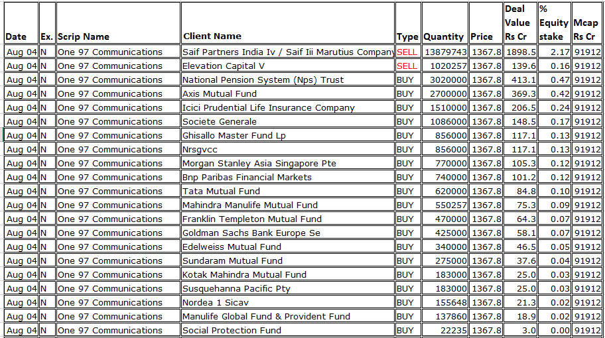Click 'Icici Prudential Life Insurance Company' cell
This screenshot has width=605, height=338.
coord(288,107)
